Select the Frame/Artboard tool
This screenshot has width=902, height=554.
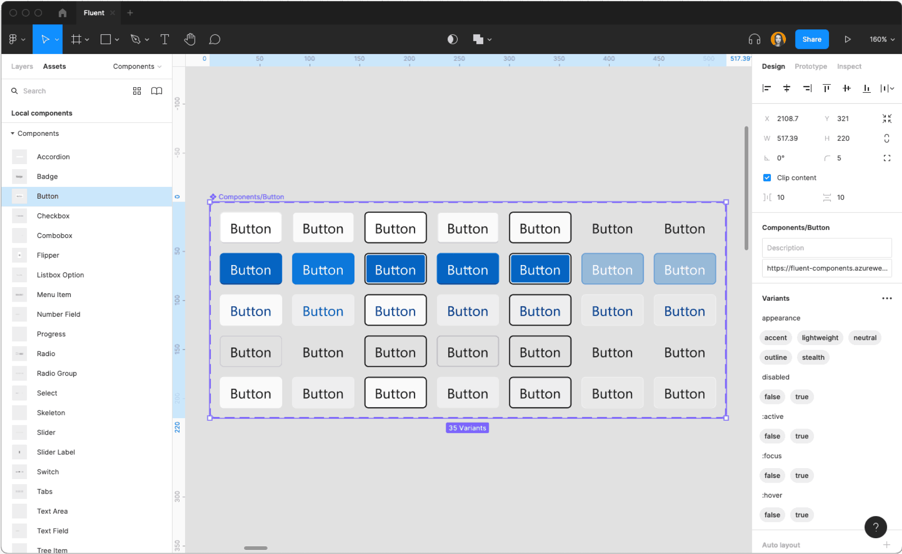click(77, 39)
